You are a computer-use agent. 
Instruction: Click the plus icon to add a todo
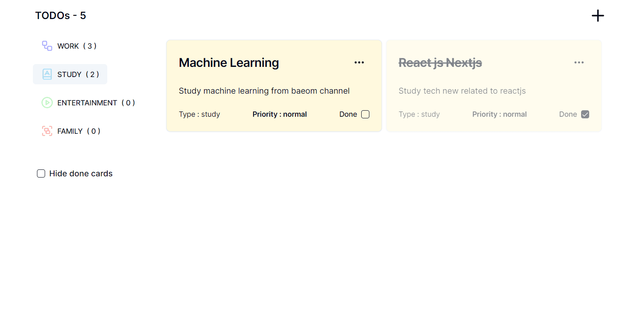(x=598, y=16)
